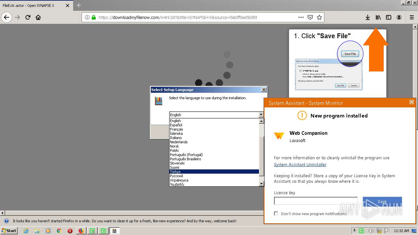Reload the current page

pyautogui.click(x=28, y=17)
